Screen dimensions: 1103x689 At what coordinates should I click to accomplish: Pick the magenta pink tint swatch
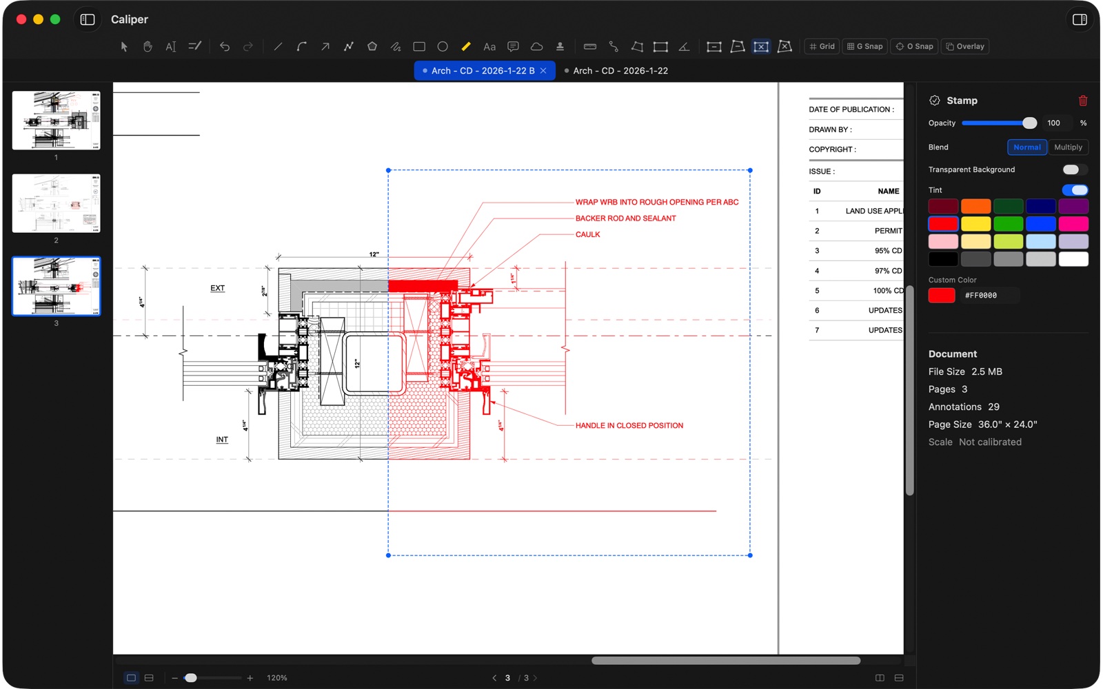tap(1073, 224)
